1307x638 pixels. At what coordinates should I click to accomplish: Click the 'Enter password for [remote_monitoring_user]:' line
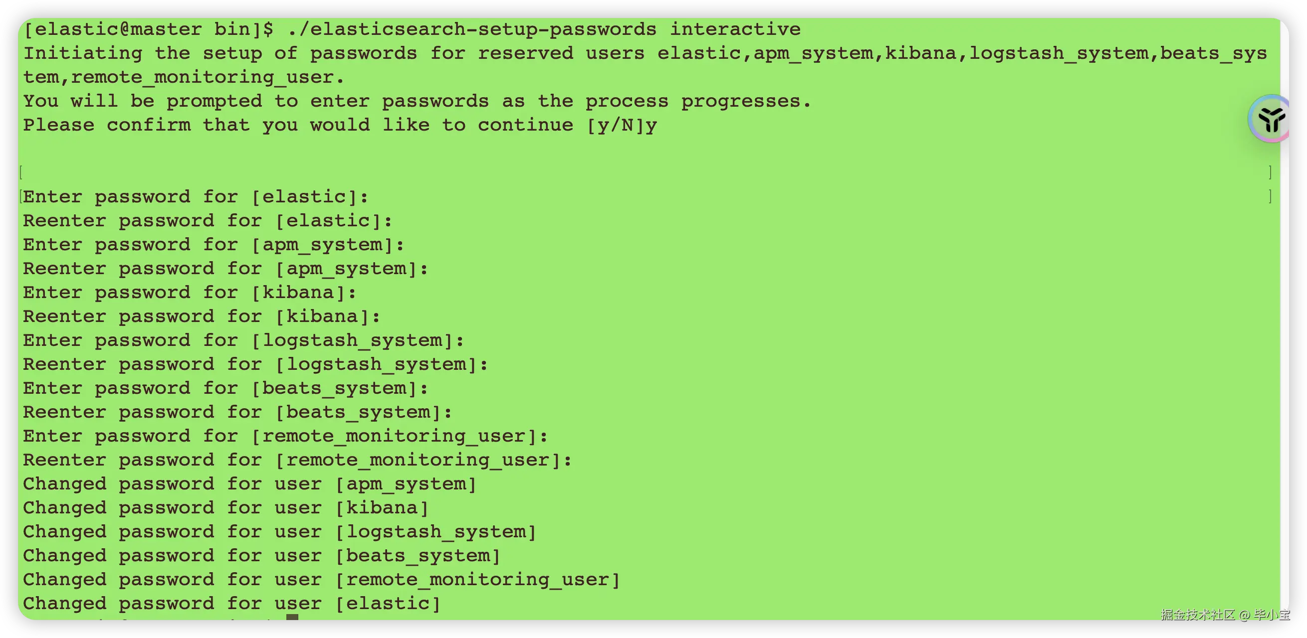click(x=285, y=436)
